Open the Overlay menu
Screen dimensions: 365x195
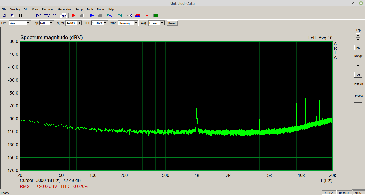click(x=15, y=9)
